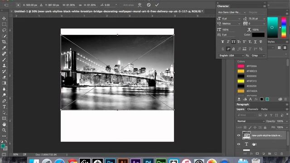
Task: Open anti-aliasing dropdown set to Crisp
Action: (258, 55)
